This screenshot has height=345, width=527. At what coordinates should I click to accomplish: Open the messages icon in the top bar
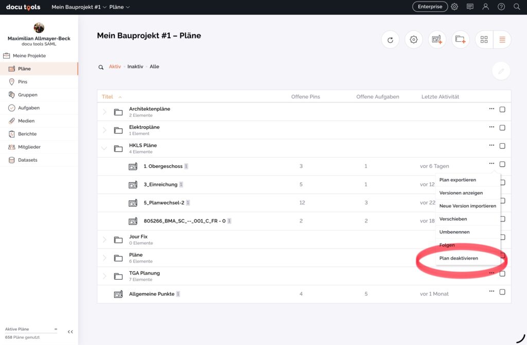tap(470, 7)
